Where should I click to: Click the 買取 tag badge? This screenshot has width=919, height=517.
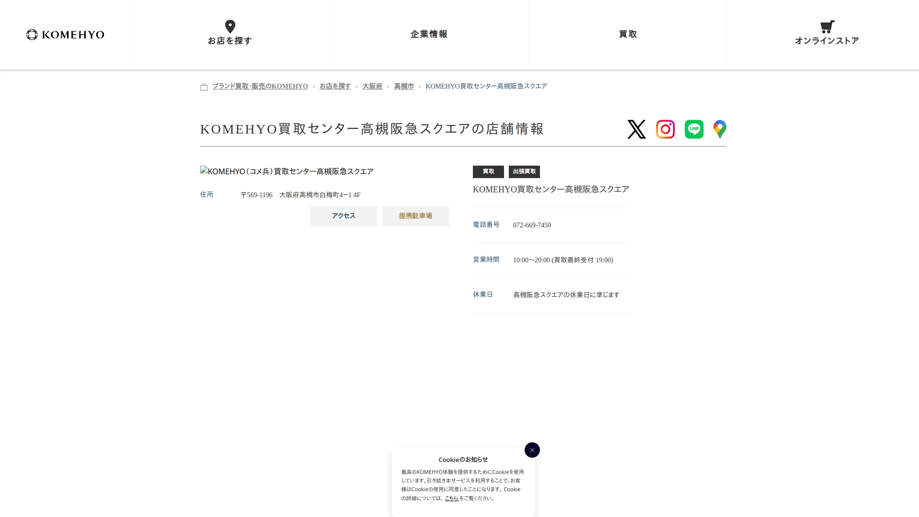[x=488, y=172]
